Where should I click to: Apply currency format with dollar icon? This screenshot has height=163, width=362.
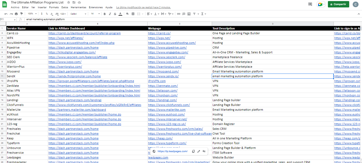coord(42,14)
